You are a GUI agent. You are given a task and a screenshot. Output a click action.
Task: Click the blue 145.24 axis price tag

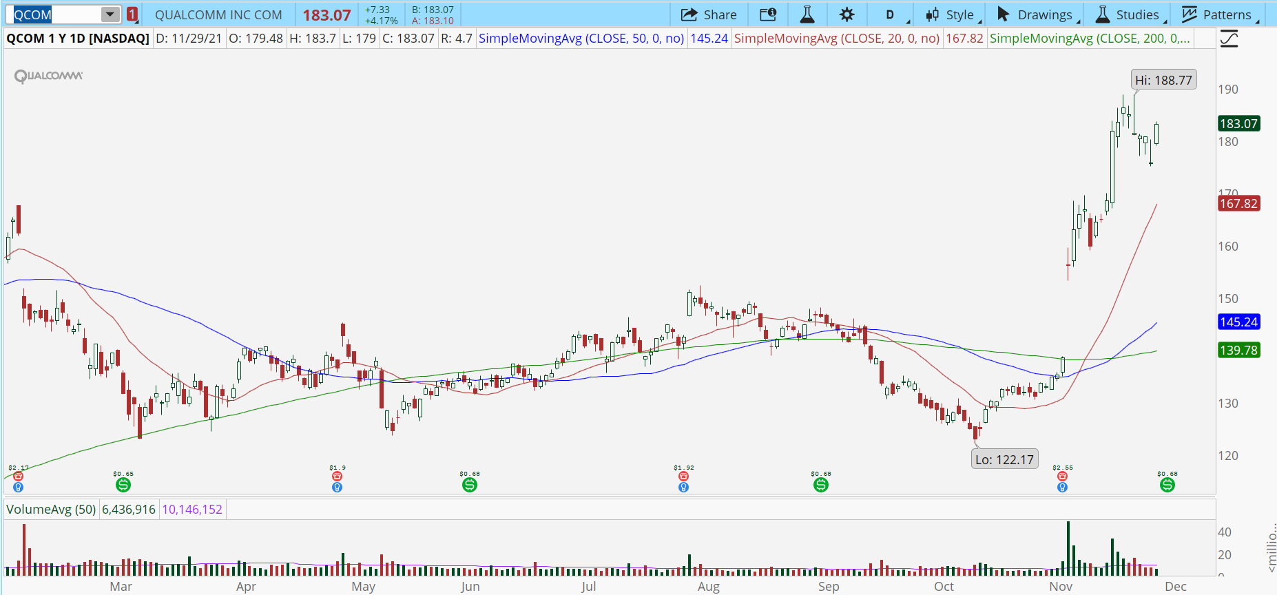pyautogui.click(x=1239, y=322)
